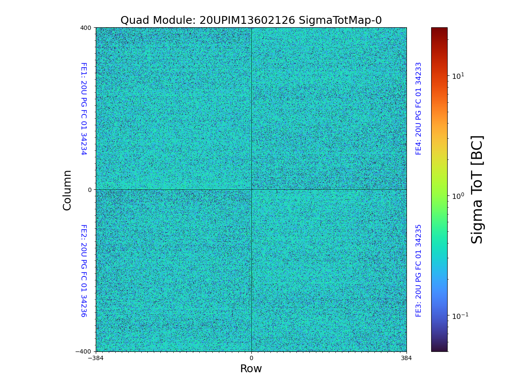This screenshot has height=390, width=520.
Task: Select the FE3 chip label ending in 34235
Action: point(419,270)
